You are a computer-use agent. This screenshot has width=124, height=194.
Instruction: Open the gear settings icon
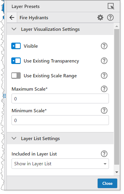100,17
